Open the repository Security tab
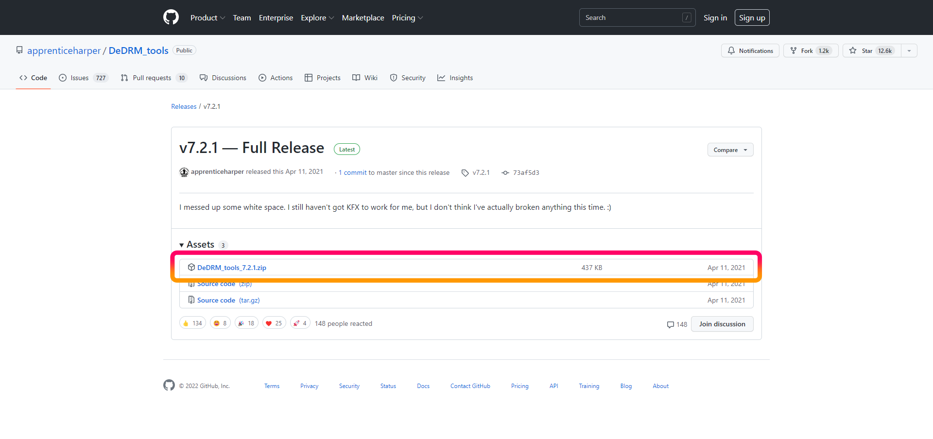The width and height of the screenshot is (933, 439). [x=408, y=78]
